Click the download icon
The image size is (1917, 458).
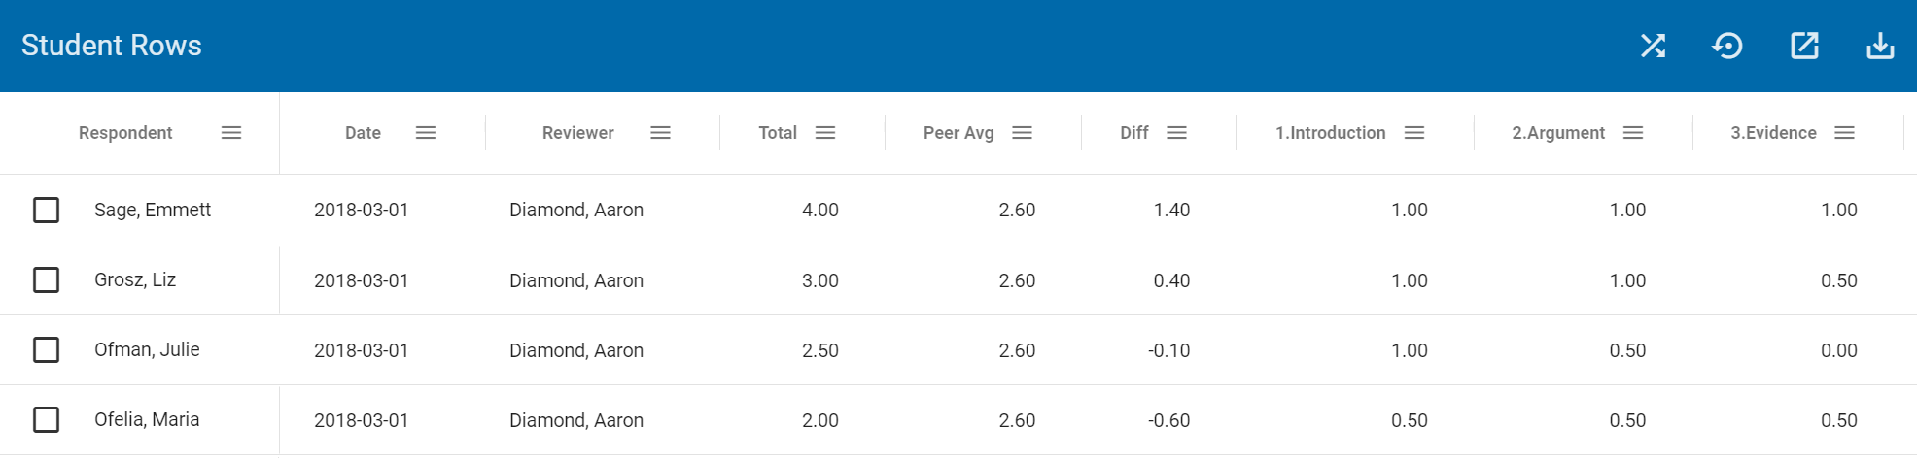[x=1880, y=46]
